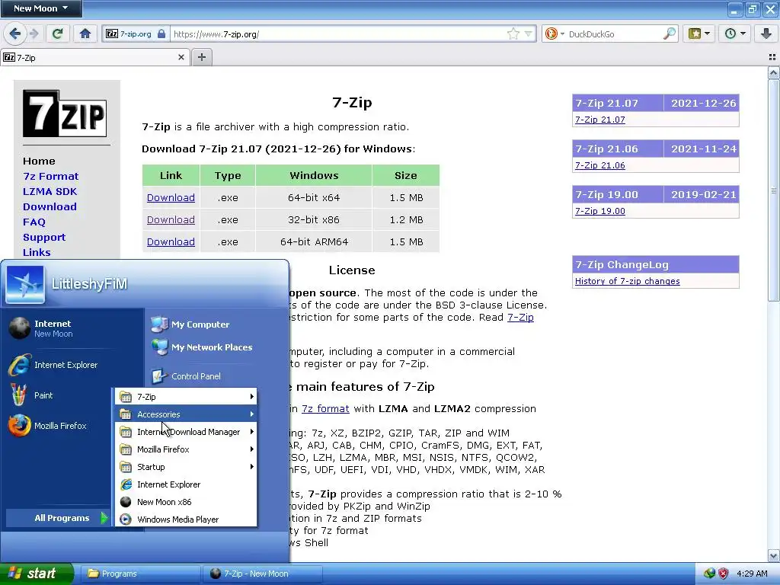Launch New Moon x86 from programs list
The image size is (780, 585).
tap(187, 502)
